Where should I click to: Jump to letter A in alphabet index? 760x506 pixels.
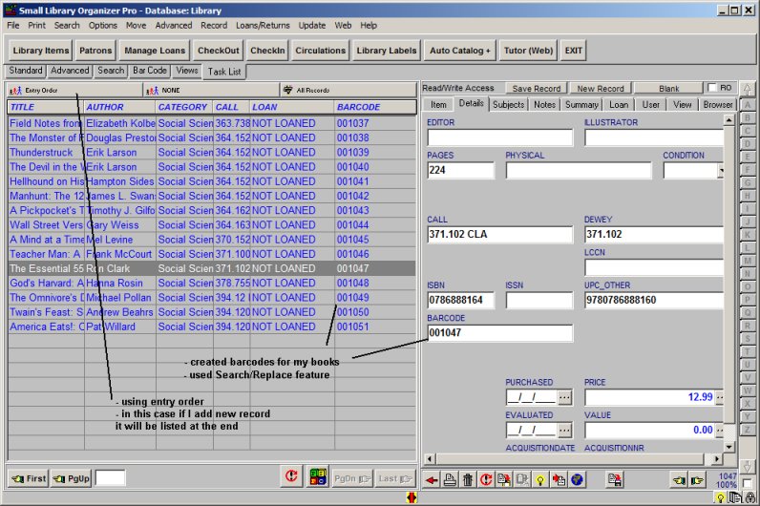coord(748,105)
